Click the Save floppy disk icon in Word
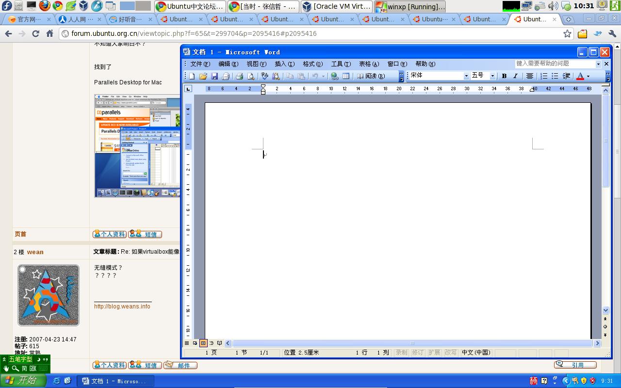 click(214, 76)
